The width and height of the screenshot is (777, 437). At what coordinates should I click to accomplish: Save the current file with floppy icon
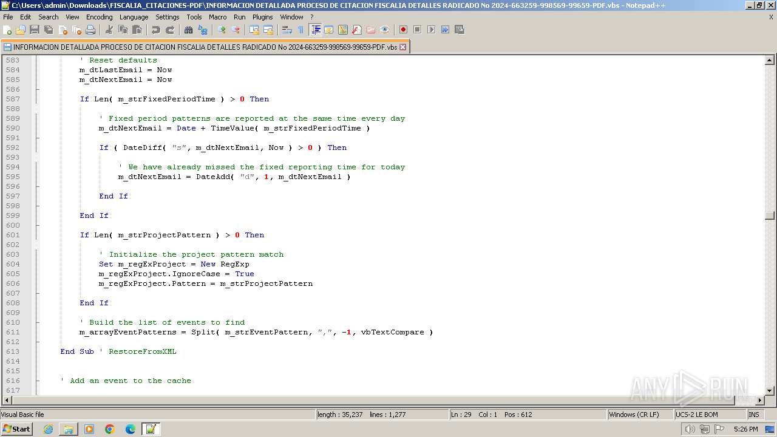click(x=35, y=30)
